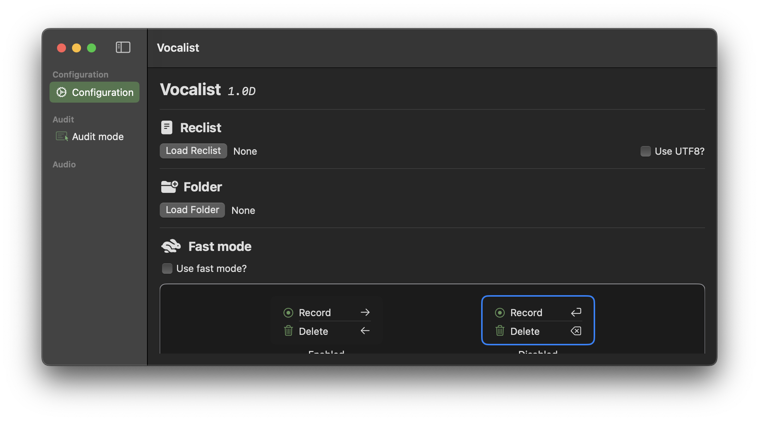The image size is (759, 421).
Task: Click the left arrow key beside Delete
Action: click(x=365, y=331)
